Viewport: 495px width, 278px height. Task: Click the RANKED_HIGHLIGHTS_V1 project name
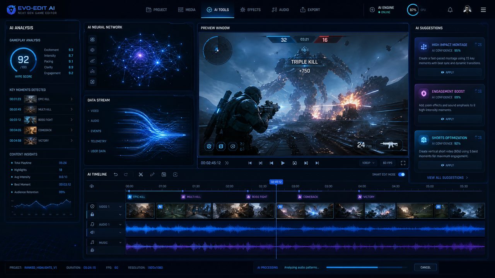point(41,268)
